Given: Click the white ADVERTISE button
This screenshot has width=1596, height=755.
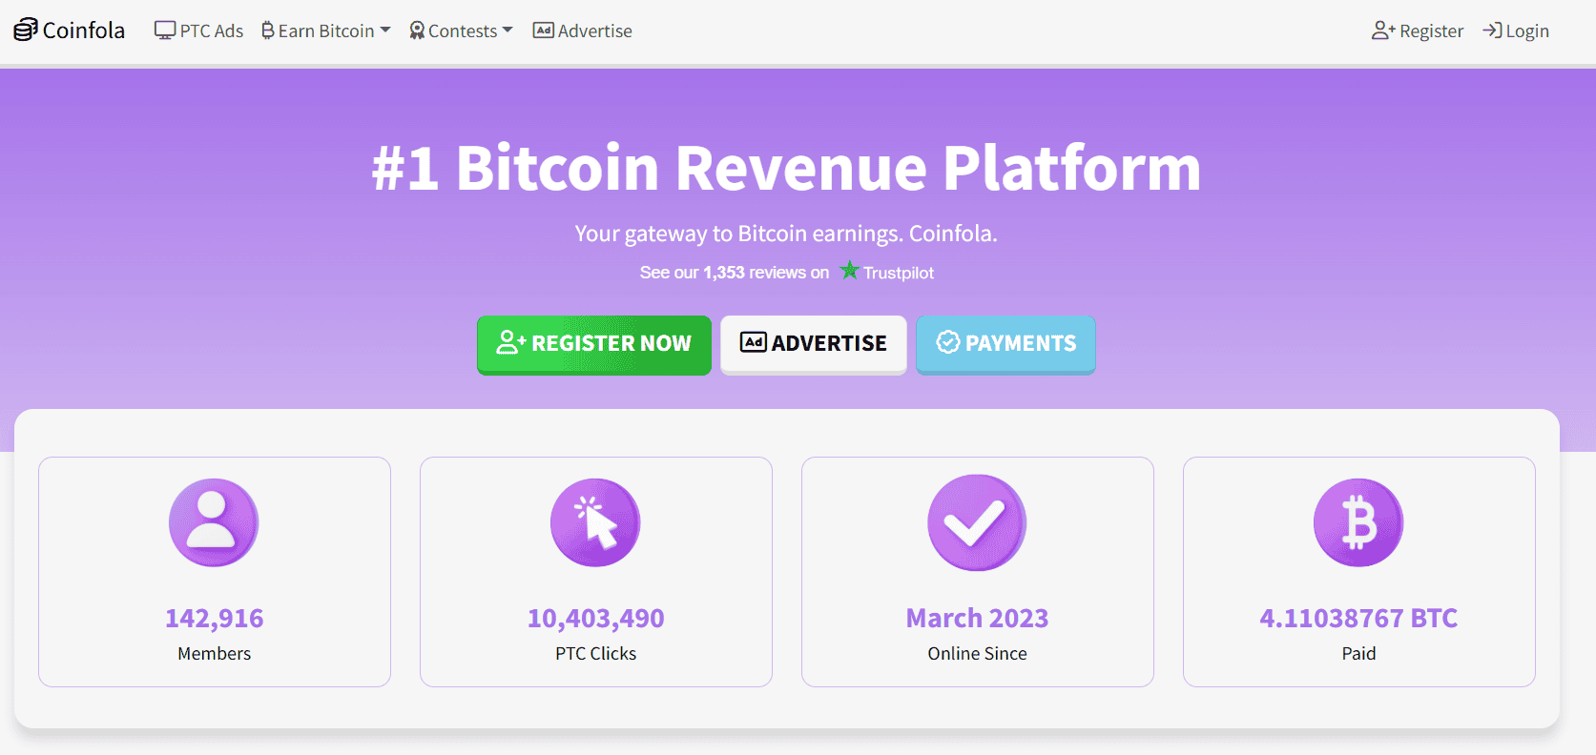Looking at the screenshot, I should click(814, 344).
